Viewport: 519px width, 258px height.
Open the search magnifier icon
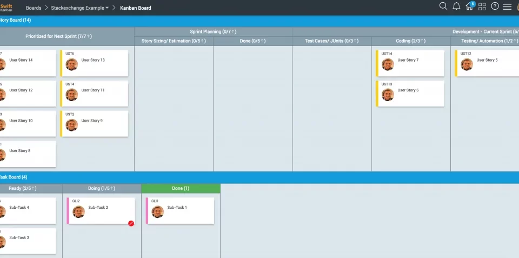(443, 6)
